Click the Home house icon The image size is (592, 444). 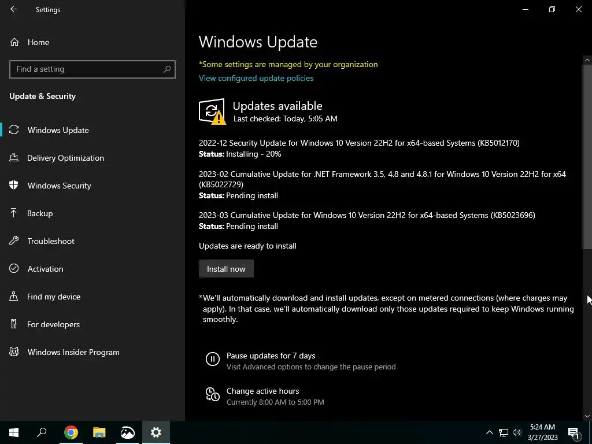pyautogui.click(x=14, y=42)
